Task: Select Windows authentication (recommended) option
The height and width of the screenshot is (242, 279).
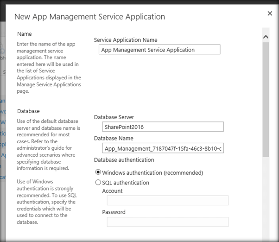Action: (x=98, y=172)
